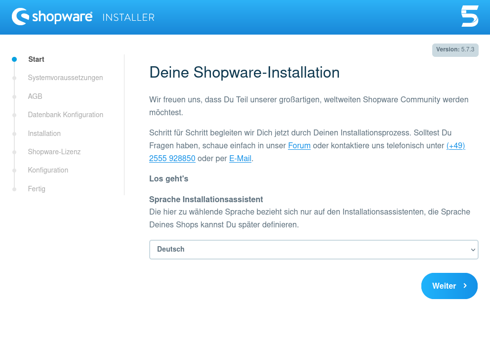
Task: Open the E-Mail contact link
Action: click(x=241, y=159)
